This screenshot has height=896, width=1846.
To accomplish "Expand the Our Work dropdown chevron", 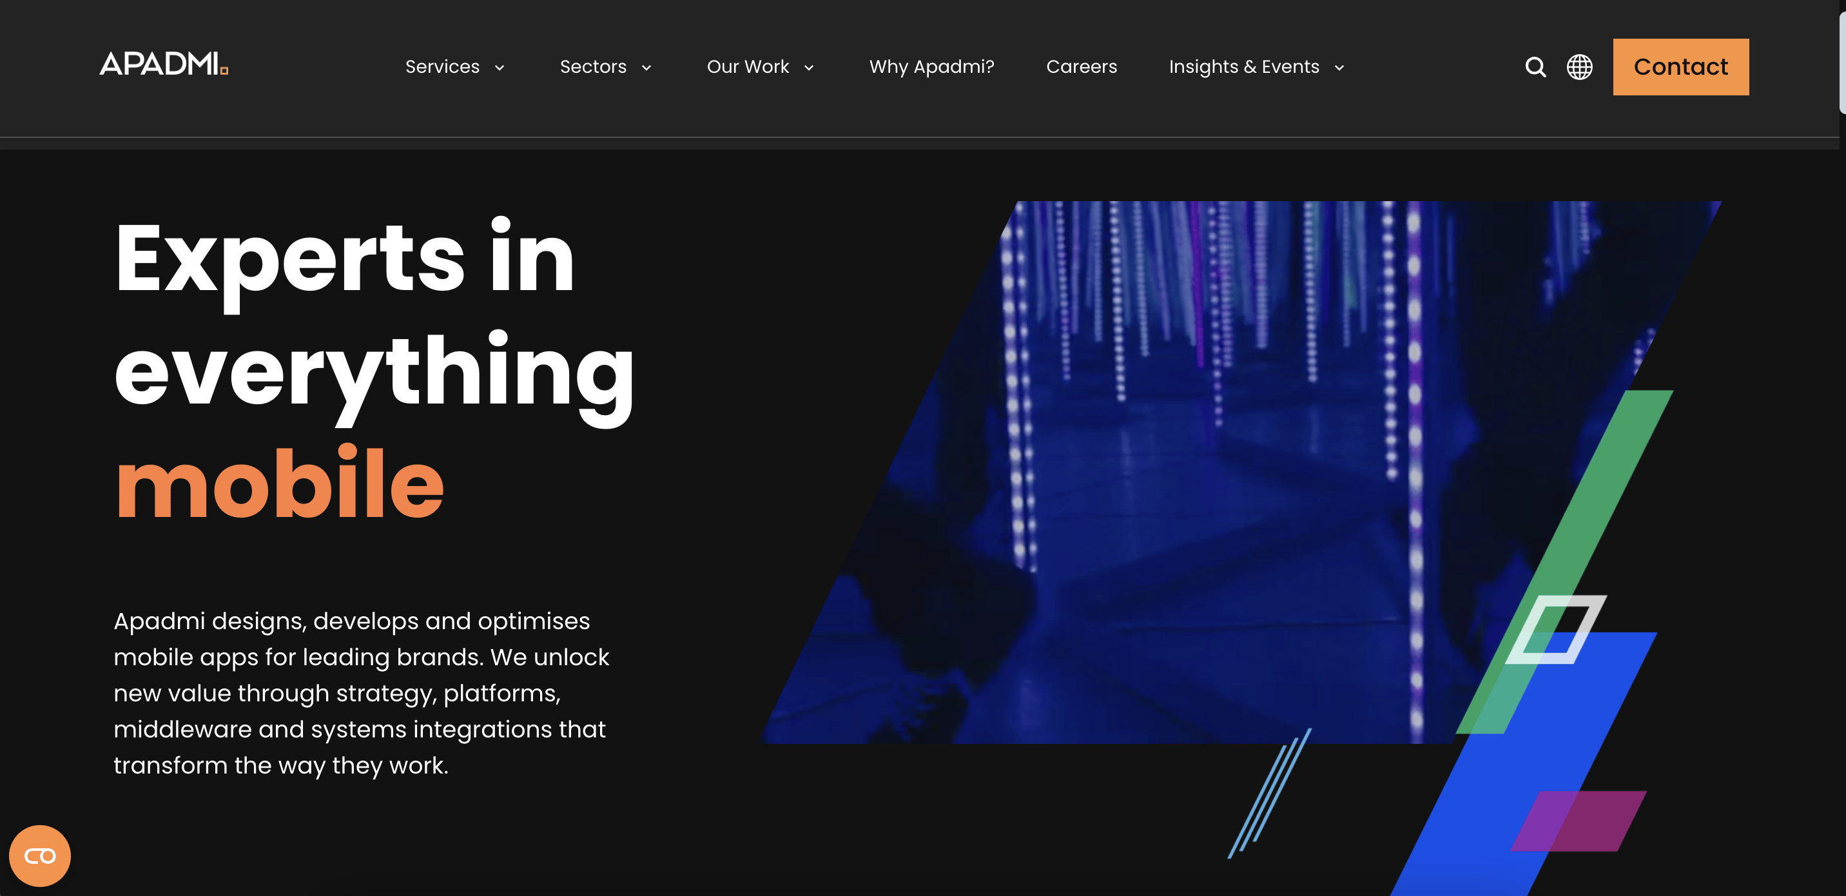I will 809,68.
